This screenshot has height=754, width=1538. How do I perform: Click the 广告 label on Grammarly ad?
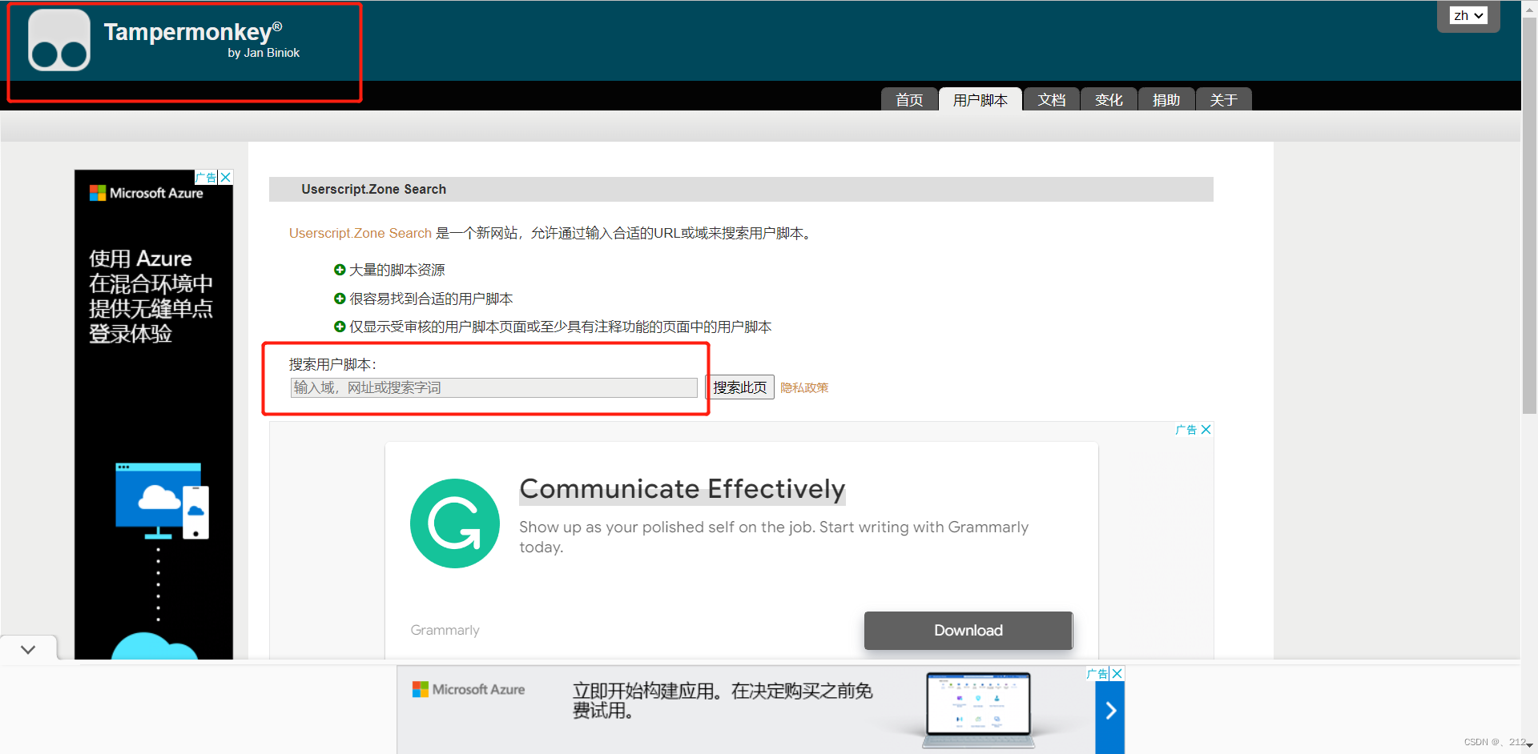coord(1186,430)
